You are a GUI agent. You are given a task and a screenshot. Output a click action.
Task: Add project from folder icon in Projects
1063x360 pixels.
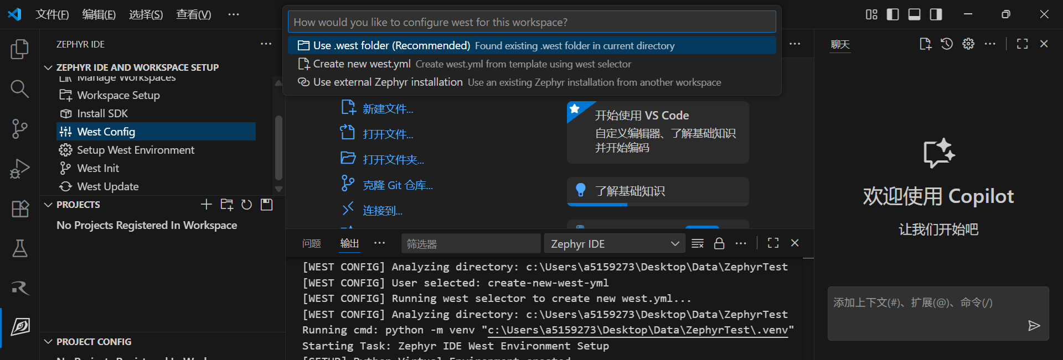(x=226, y=205)
